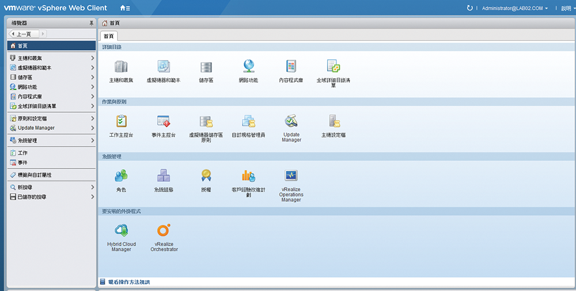Open 虛擬機器儲存區原則 icon
Image resolution: width=576 pixels, height=291 pixels.
206,121
